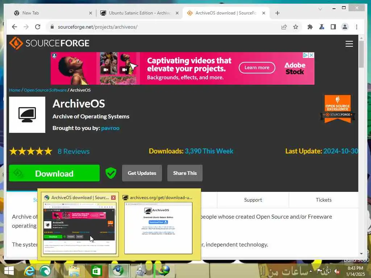The width and height of the screenshot is (371, 278).
Task: Click the share page icon in address bar
Action: pyautogui.click(x=284, y=27)
